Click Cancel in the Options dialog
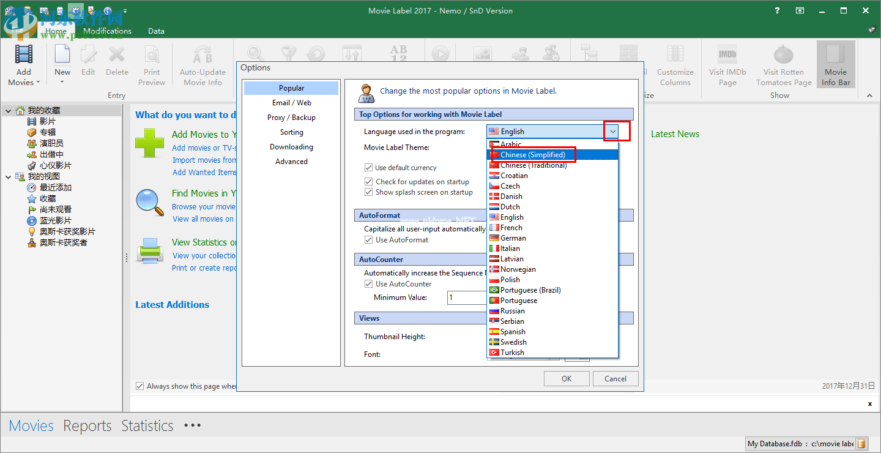This screenshot has height=453, width=881. point(615,378)
